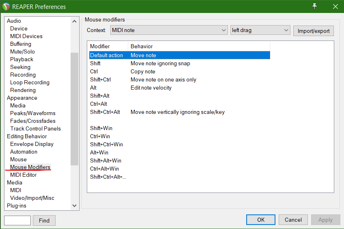Click the Modifier column header
The width and height of the screenshot is (344, 229).
[x=108, y=46]
